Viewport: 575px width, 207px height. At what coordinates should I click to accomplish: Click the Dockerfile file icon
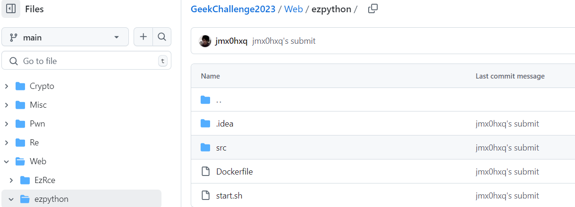[x=205, y=172]
